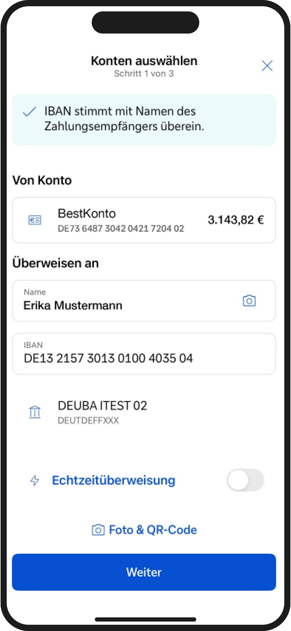Tap the IBAN match confirmation message
291x631 pixels.
124,119
